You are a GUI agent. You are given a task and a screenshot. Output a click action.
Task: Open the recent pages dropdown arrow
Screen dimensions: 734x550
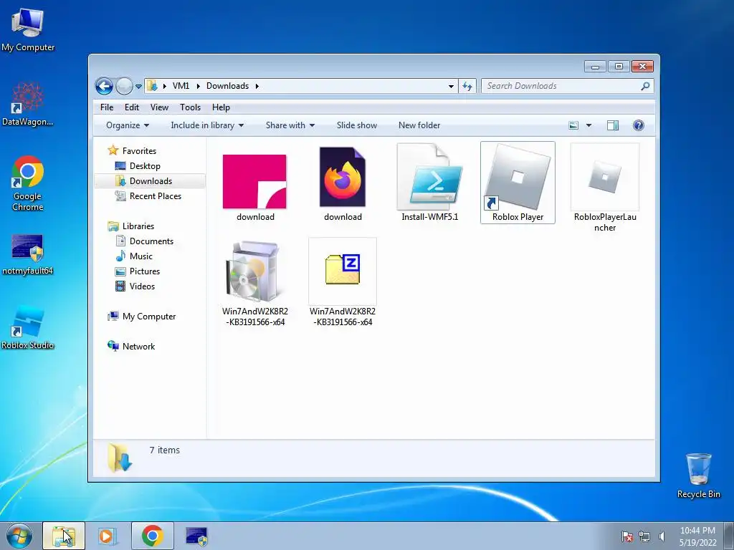138,87
